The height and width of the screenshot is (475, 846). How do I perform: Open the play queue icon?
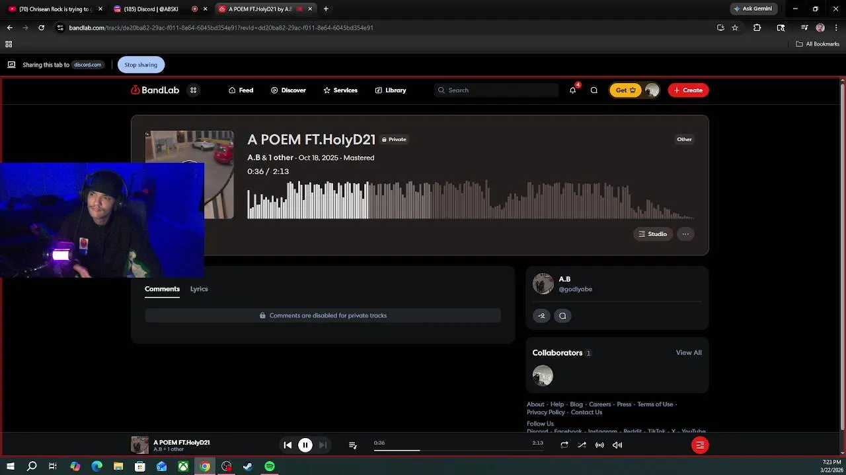[x=353, y=445]
